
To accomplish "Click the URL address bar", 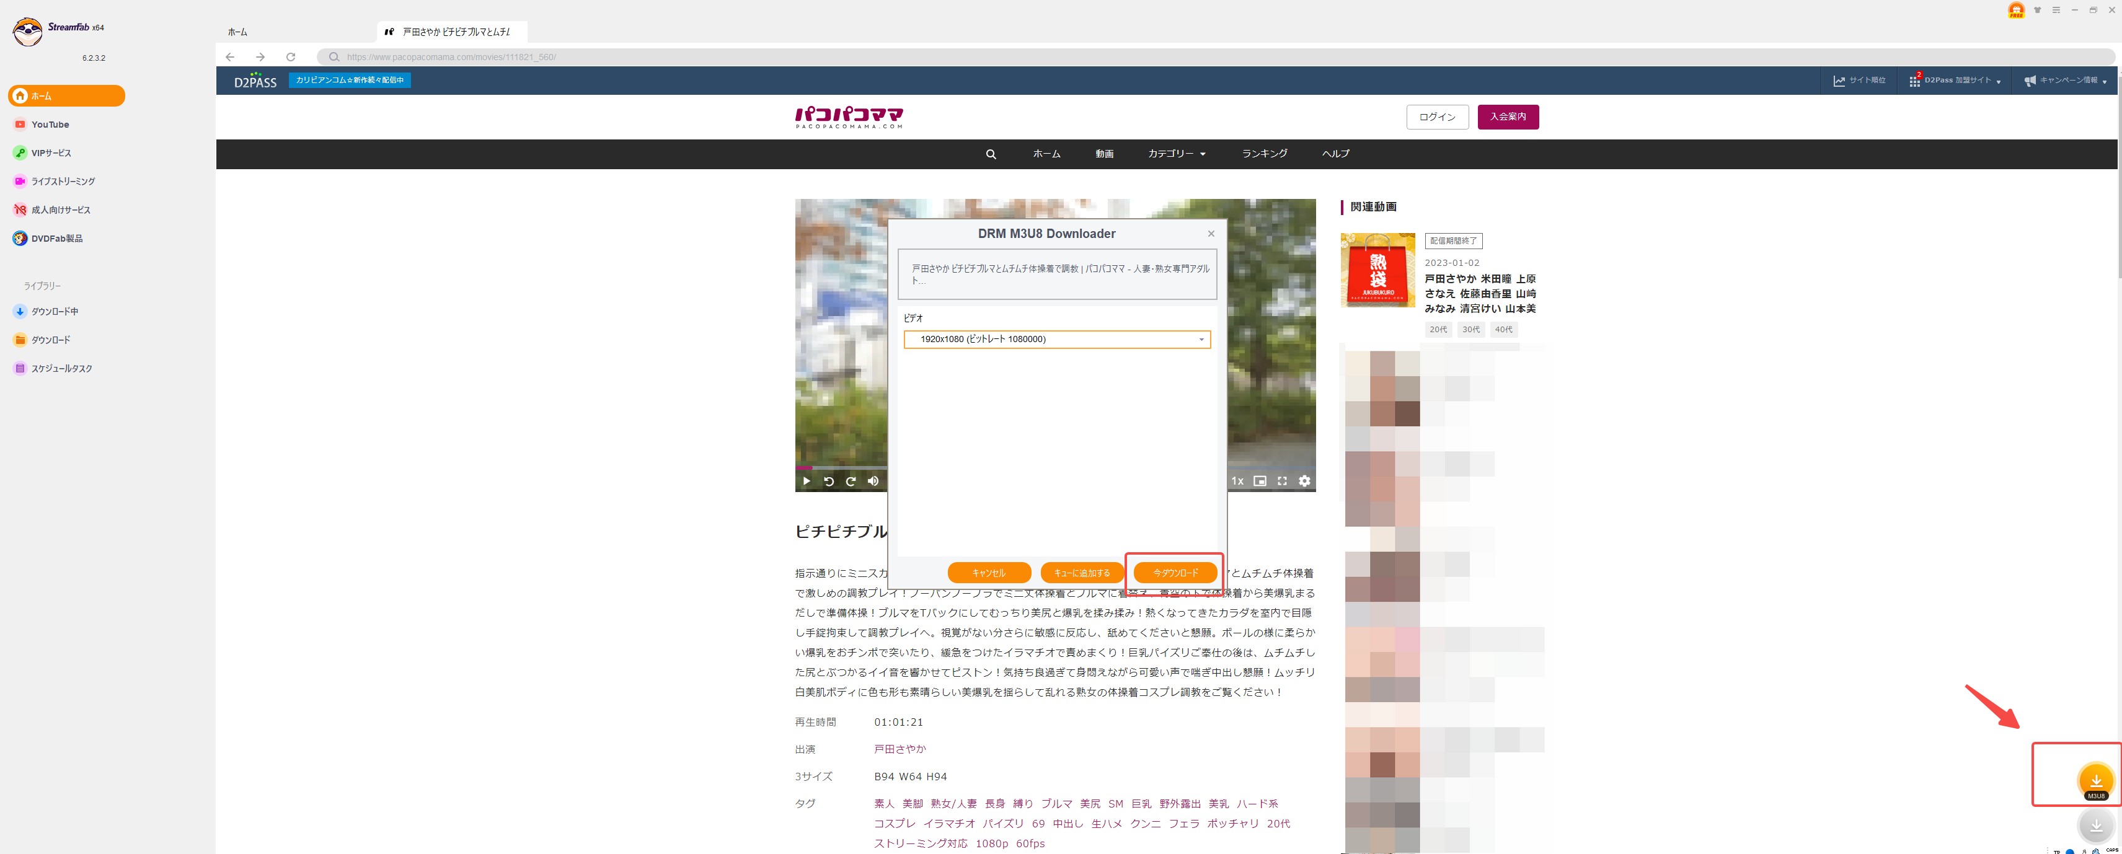I will point(1216,57).
